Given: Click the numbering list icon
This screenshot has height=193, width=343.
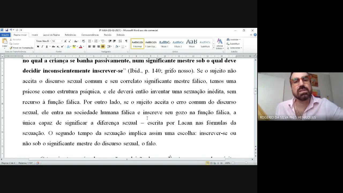Looking at the screenshot, I should tap(96, 41).
